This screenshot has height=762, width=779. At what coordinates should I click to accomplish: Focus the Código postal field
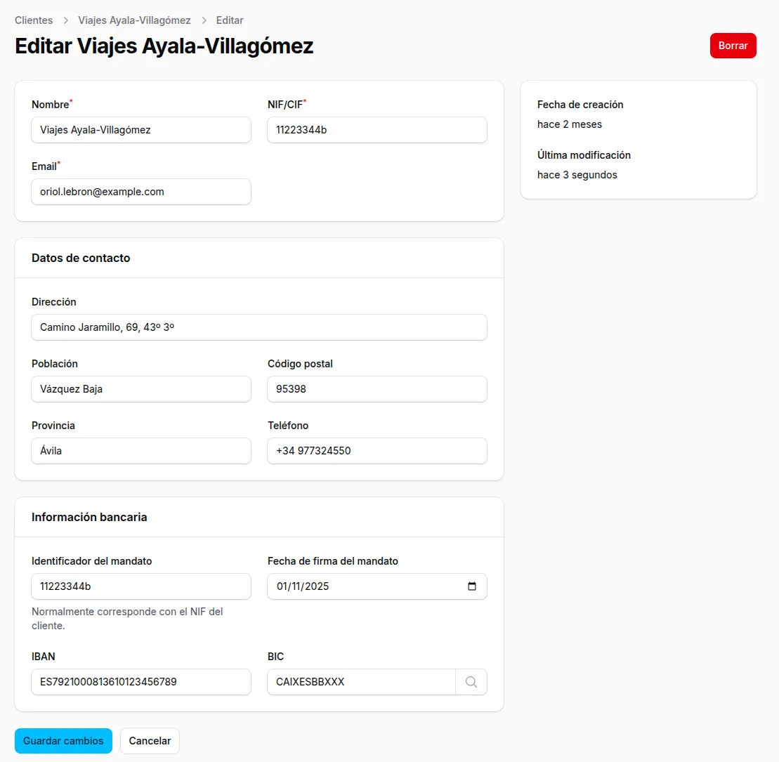pyautogui.click(x=377, y=389)
